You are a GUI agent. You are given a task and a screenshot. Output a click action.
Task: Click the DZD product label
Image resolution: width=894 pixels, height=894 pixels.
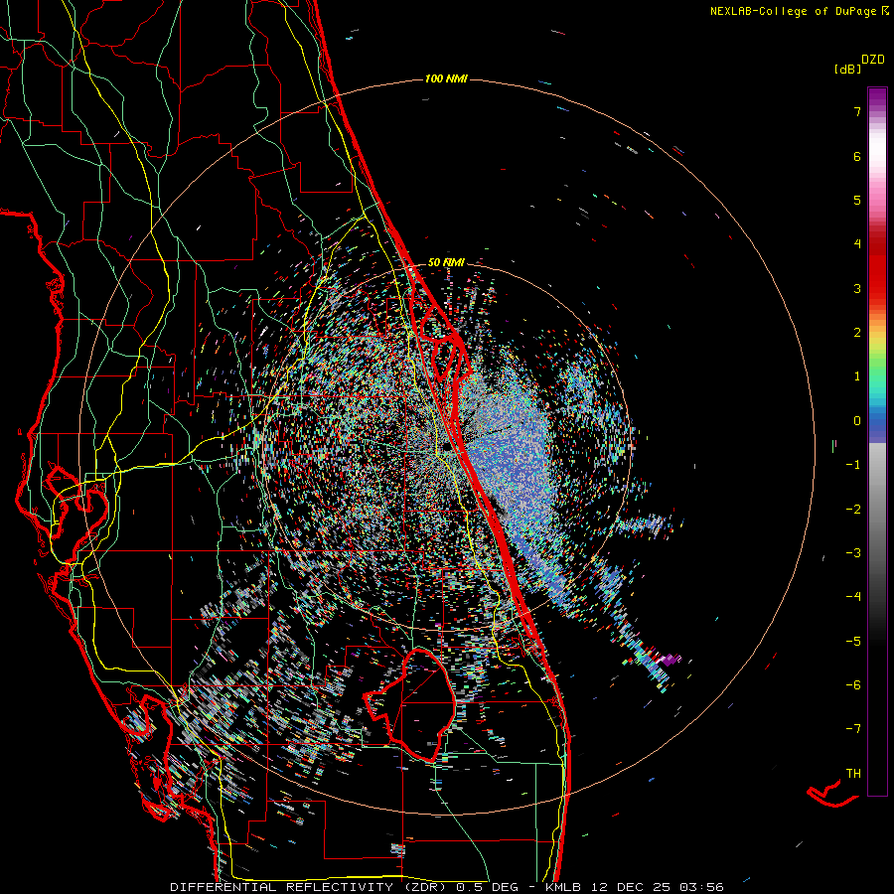point(873,60)
